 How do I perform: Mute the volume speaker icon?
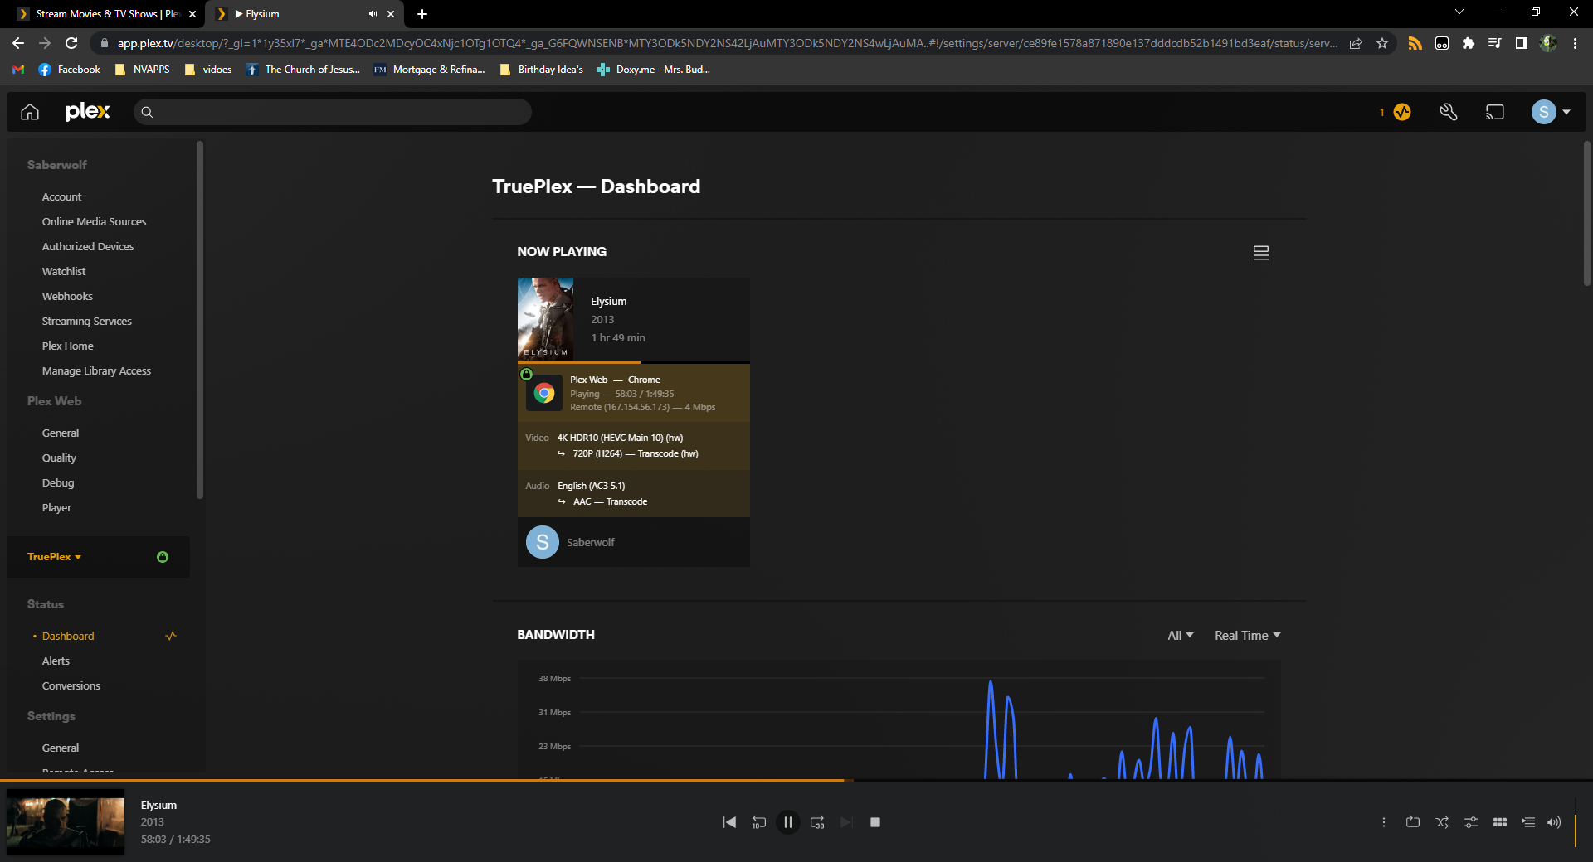pos(1554,822)
